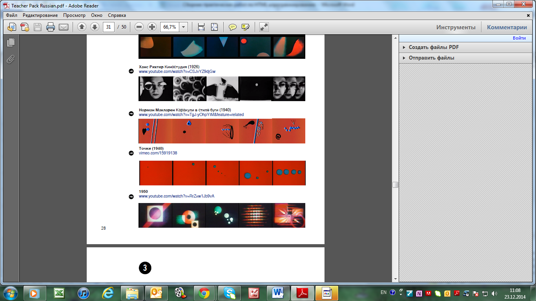Screen dimensions: 536x301
Task: Click the Adobe Reader taskbar button
Action: click(303, 293)
